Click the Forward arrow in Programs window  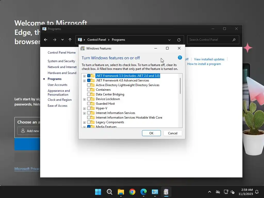coord(55,40)
